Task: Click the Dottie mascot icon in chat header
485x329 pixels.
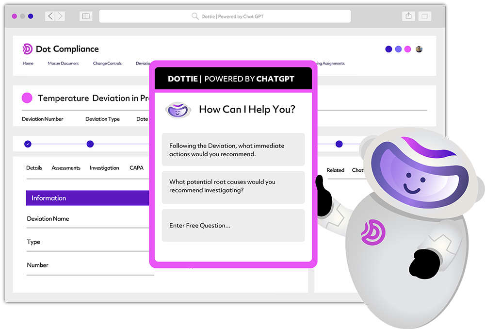Action: tap(178, 110)
